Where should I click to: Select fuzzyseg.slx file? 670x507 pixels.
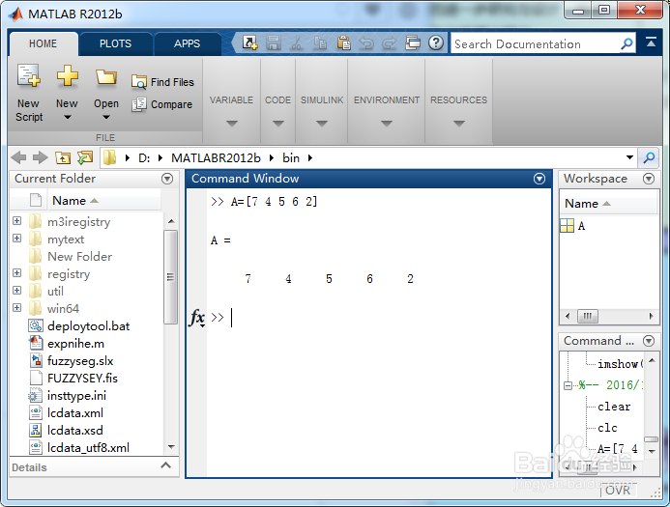[x=80, y=361]
